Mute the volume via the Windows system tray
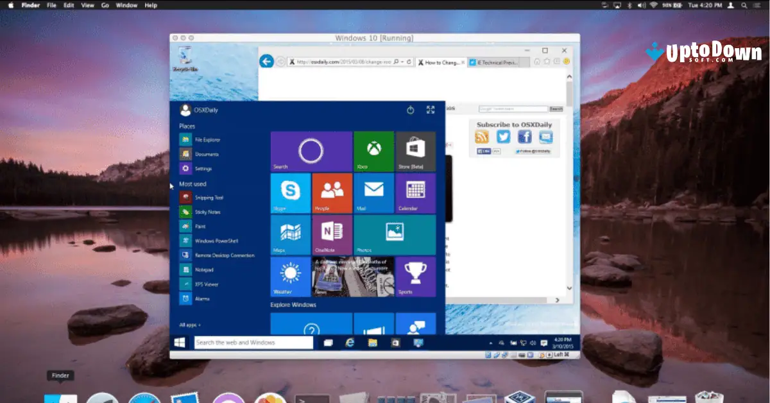770x403 pixels. click(533, 343)
